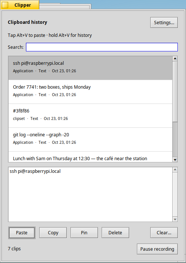Click the clip list scroll down arrow
This screenshot has height=263, width=186.
(175, 159)
